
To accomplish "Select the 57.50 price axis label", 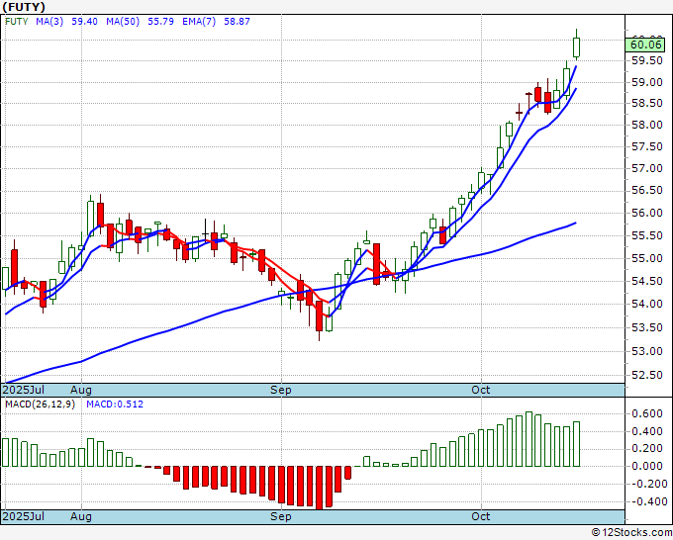I will [647, 146].
